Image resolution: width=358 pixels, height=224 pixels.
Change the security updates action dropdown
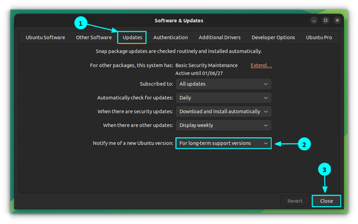click(x=224, y=112)
